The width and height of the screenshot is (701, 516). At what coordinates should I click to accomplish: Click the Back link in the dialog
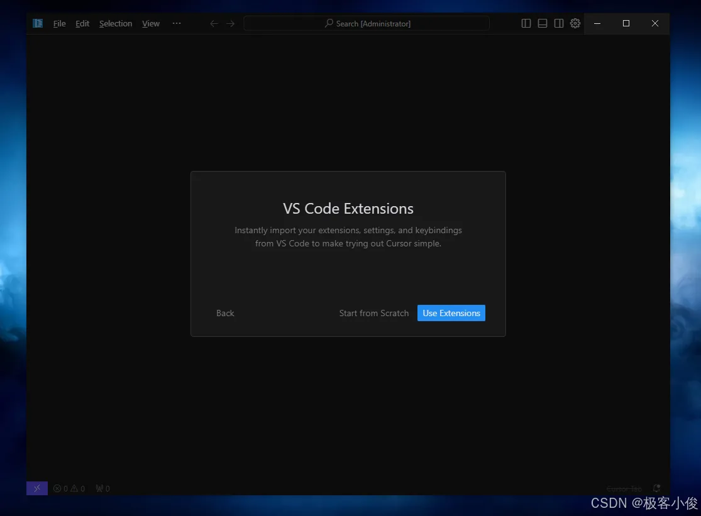[x=225, y=313]
